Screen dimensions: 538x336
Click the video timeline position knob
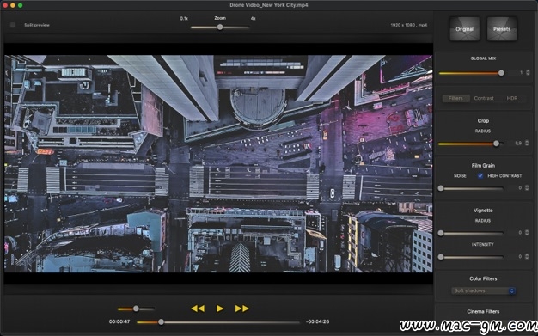point(161,322)
